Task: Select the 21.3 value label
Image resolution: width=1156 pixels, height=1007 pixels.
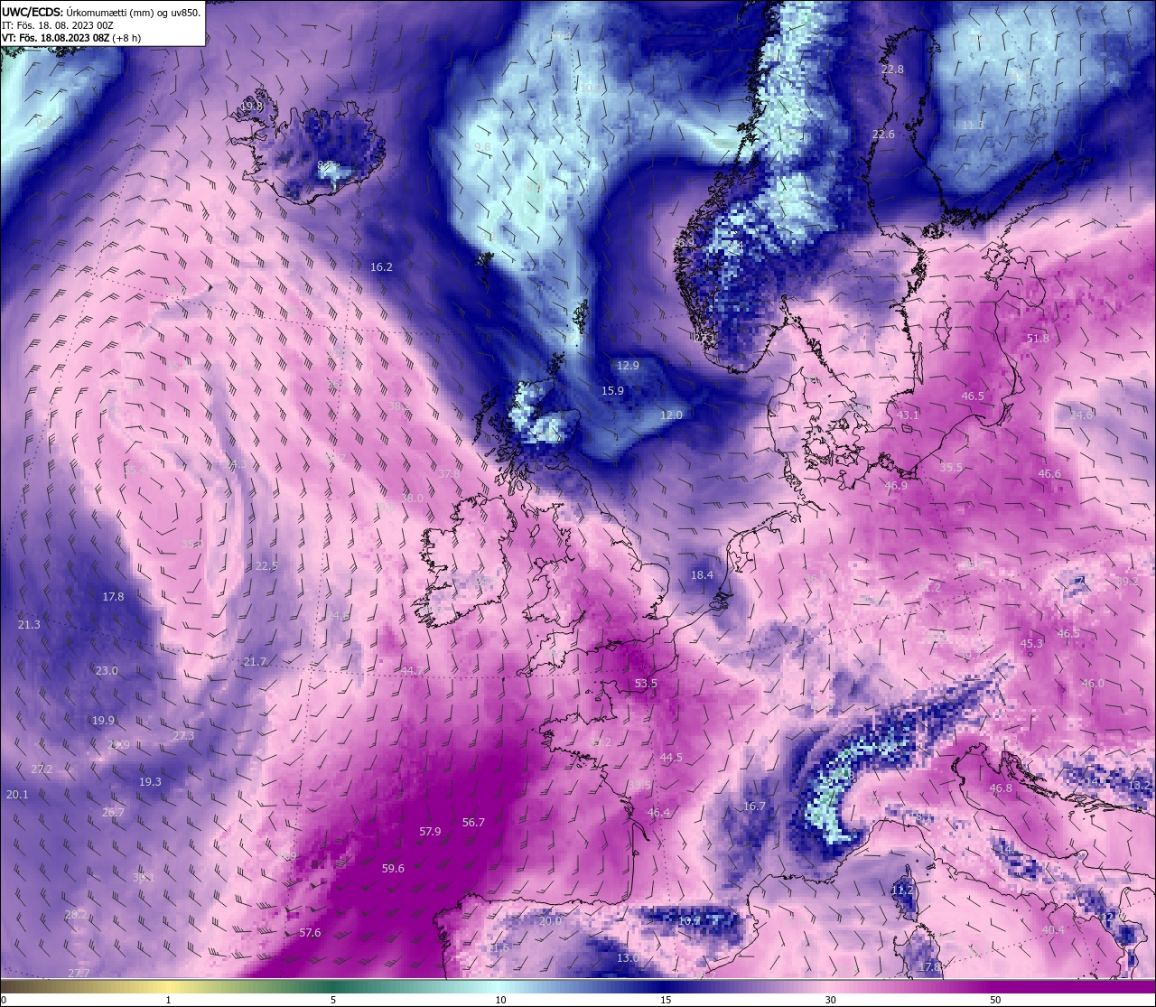Action: [x=29, y=624]
